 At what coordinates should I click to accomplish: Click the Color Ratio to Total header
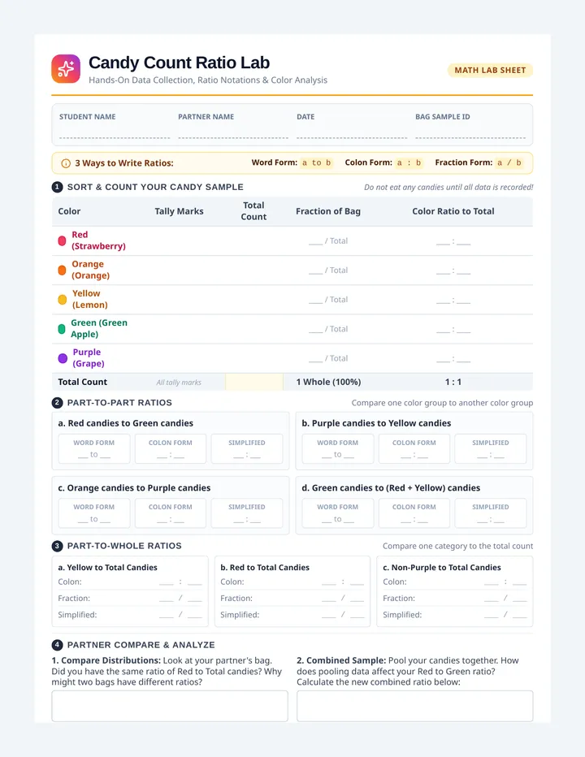[x=453, y=211]
